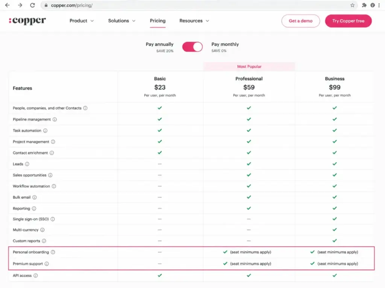
Task: Expand the Resources dropdown menu
Action: point(194,21)
